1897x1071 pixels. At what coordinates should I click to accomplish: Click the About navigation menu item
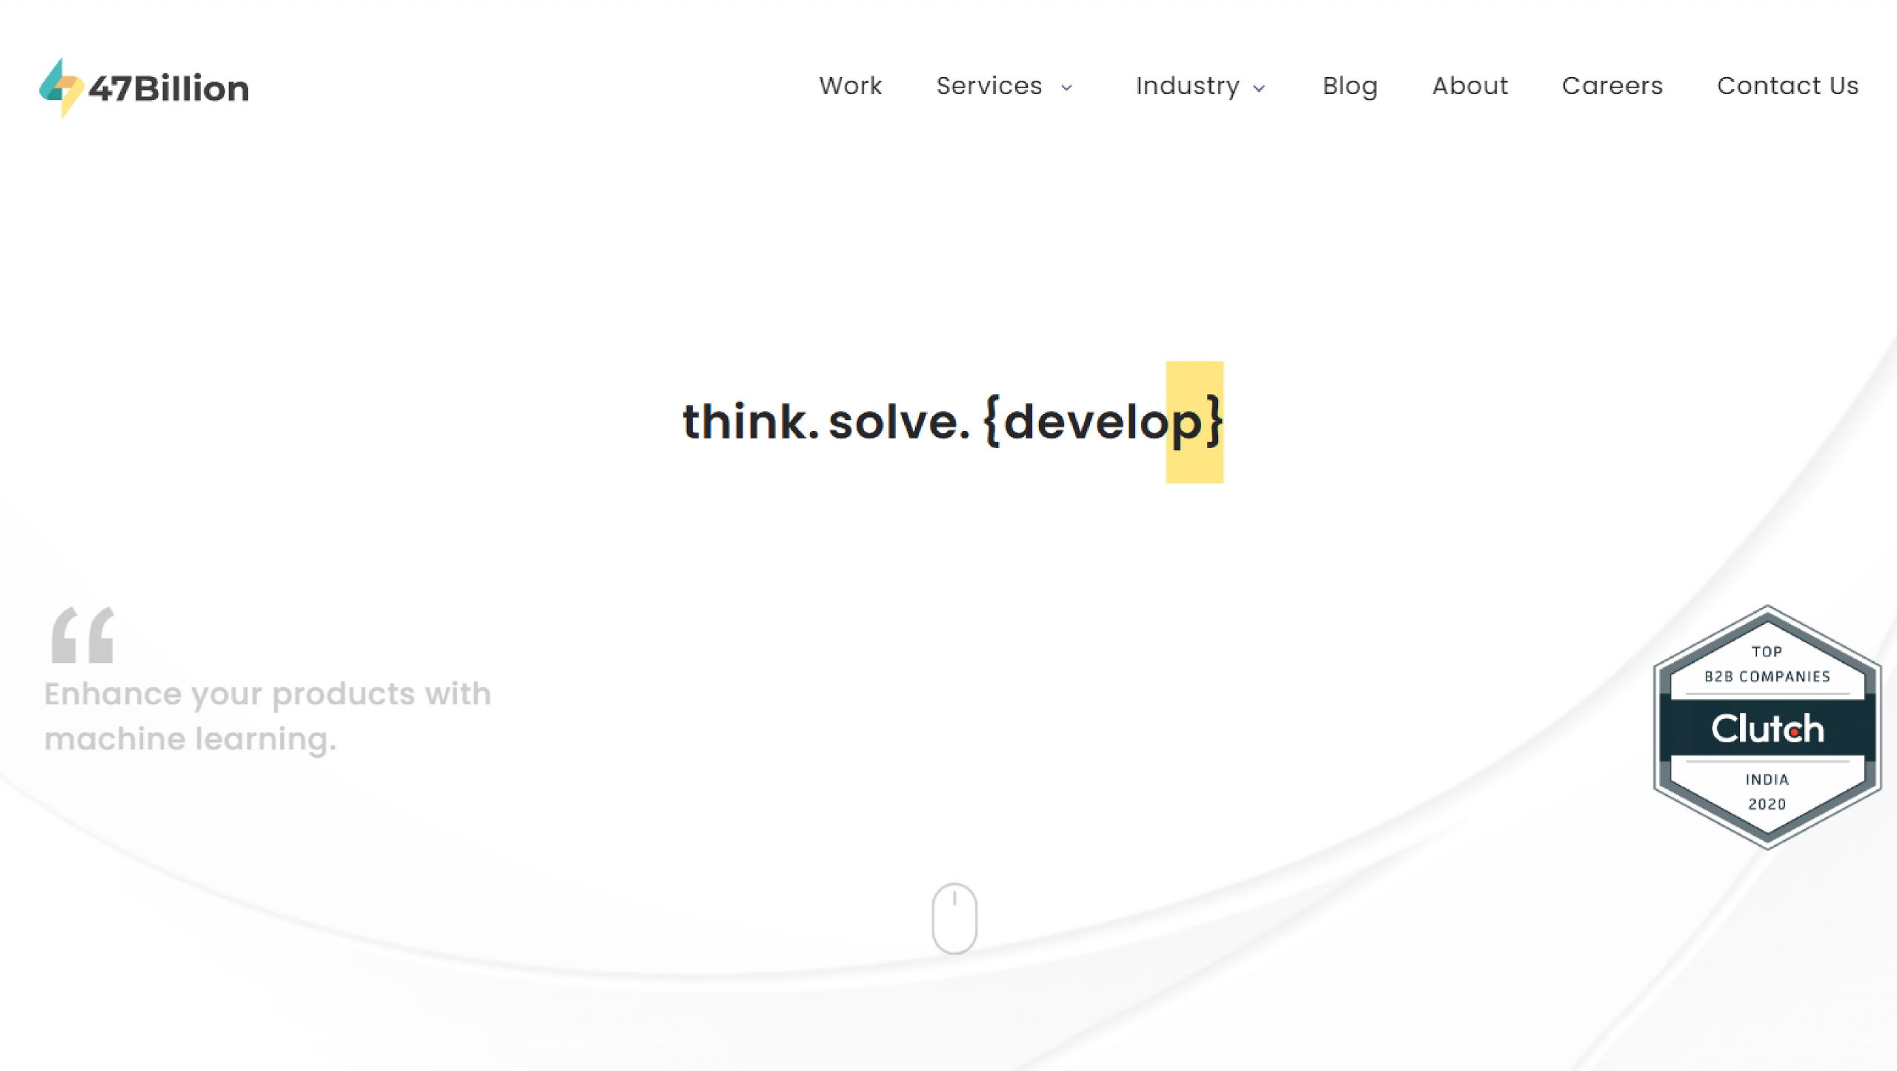tap(1469, 84)
